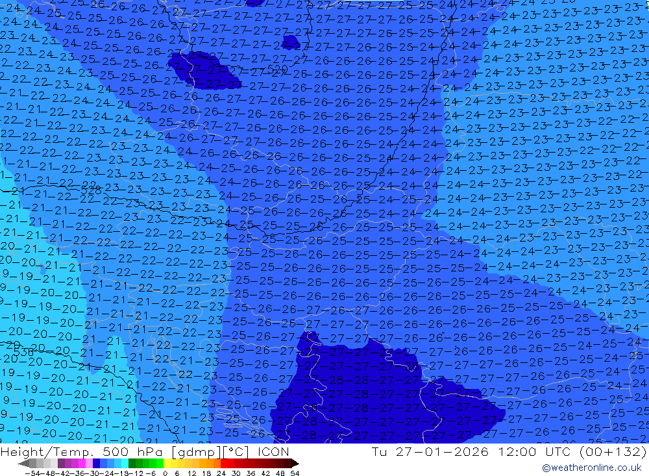Click the 'Tu 27-01-2026 12:00 UTC' date label
Image resolution: width=649 pixels, height=476 pixels.
(471, 451)
